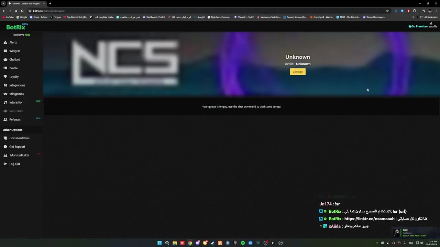Open the Top Discord Bots bookmark
This screenshot has width=440, height=247.
click(x=75, y=17)
